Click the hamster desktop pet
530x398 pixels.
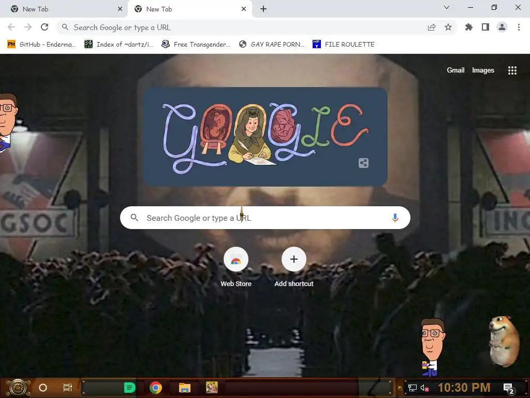pyautogui.click(x=504, y=341)
